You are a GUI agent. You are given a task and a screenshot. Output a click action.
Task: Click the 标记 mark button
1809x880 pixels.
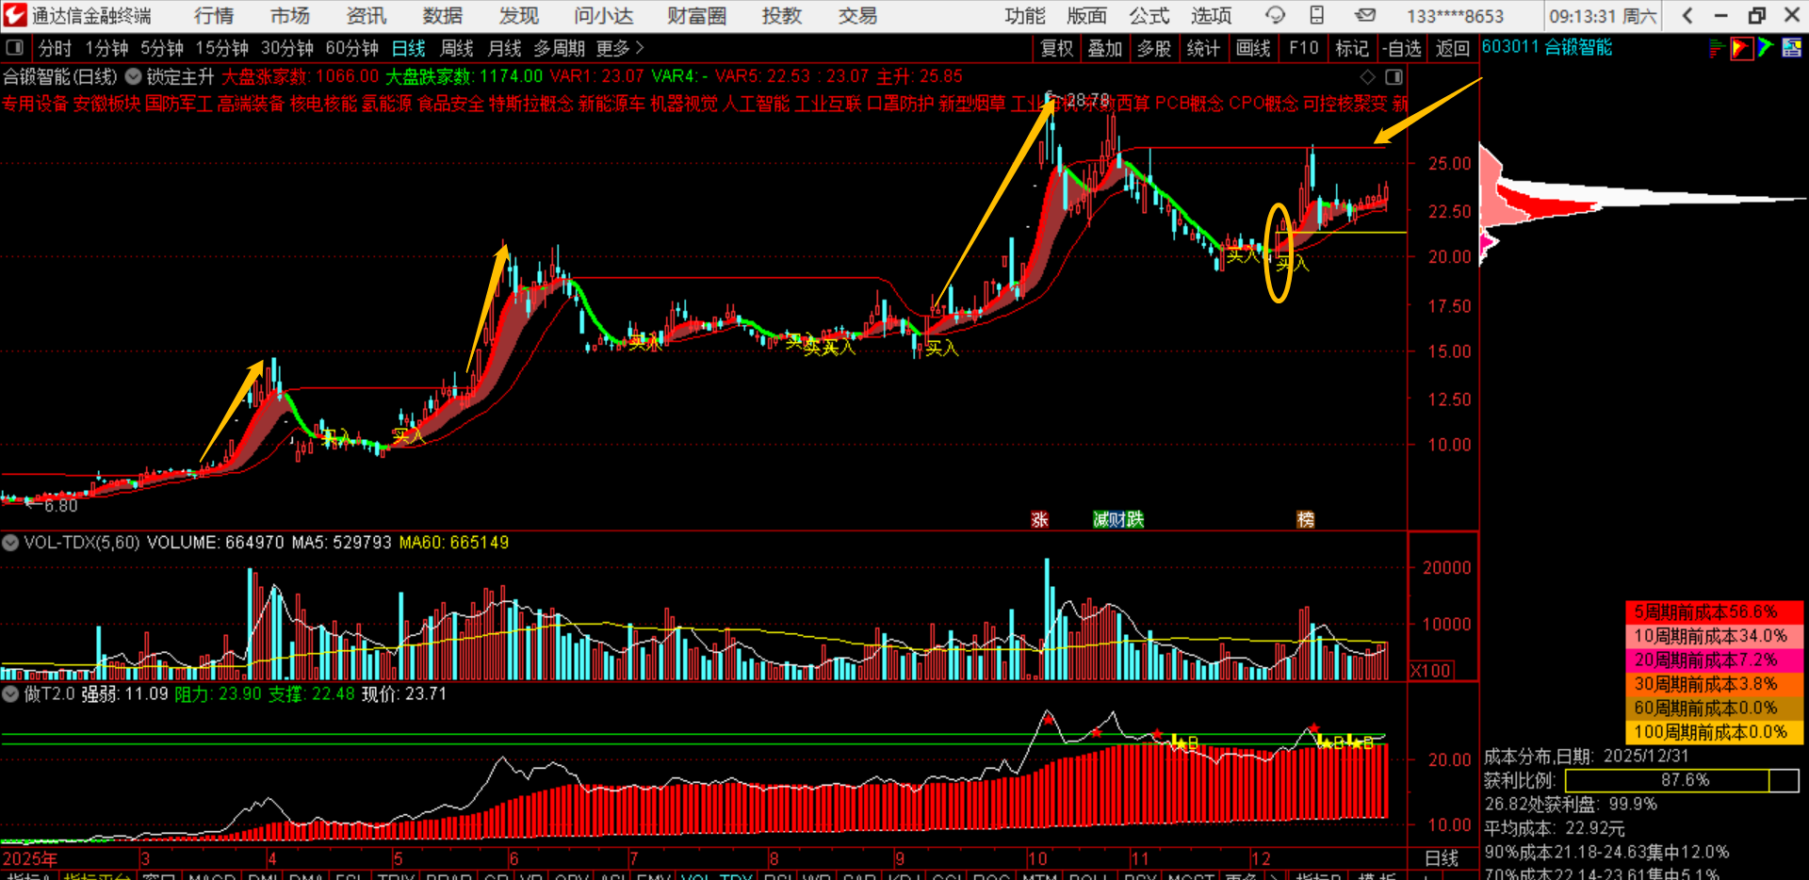coord(1352,48)
